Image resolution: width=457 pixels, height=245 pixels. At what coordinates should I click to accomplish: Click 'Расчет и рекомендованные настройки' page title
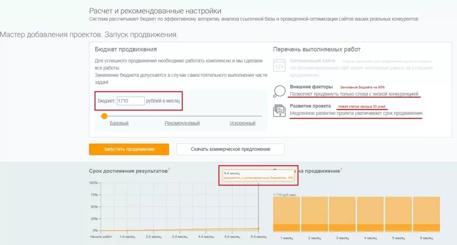155,11
